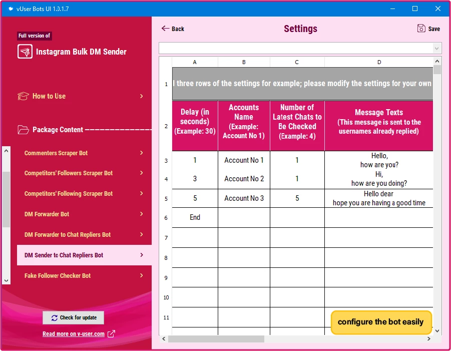Image resolution: width=451 pixels, height=351 pixels.
Task: Select column C header
Action: pyautogui.click(x=297, y=62)
